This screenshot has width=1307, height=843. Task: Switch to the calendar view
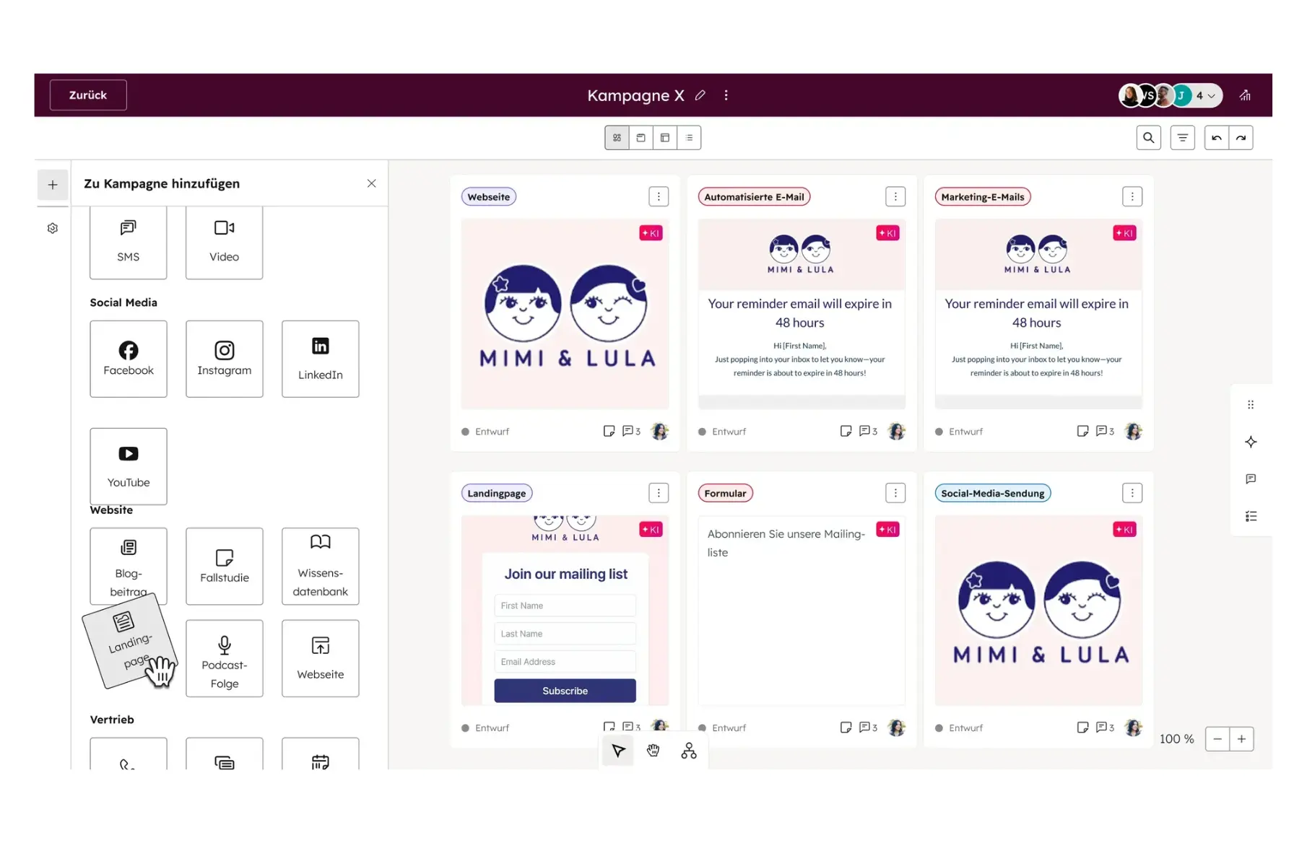[641, 138]
